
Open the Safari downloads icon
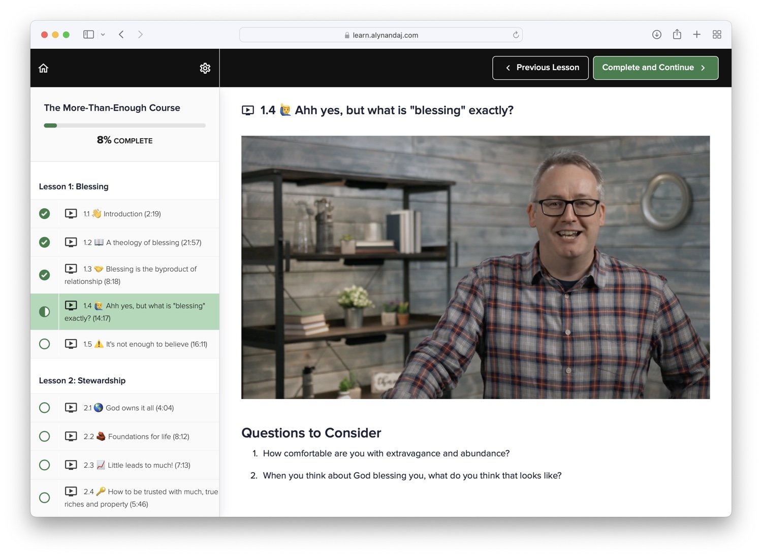(657, 35)
